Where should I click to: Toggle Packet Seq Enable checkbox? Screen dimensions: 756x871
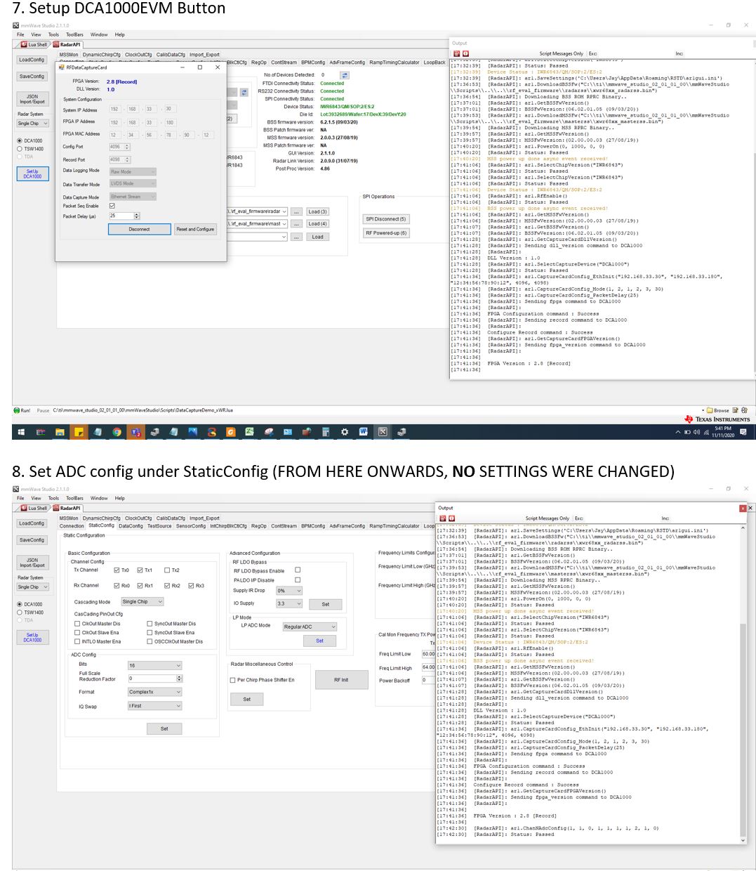point(112,206)
